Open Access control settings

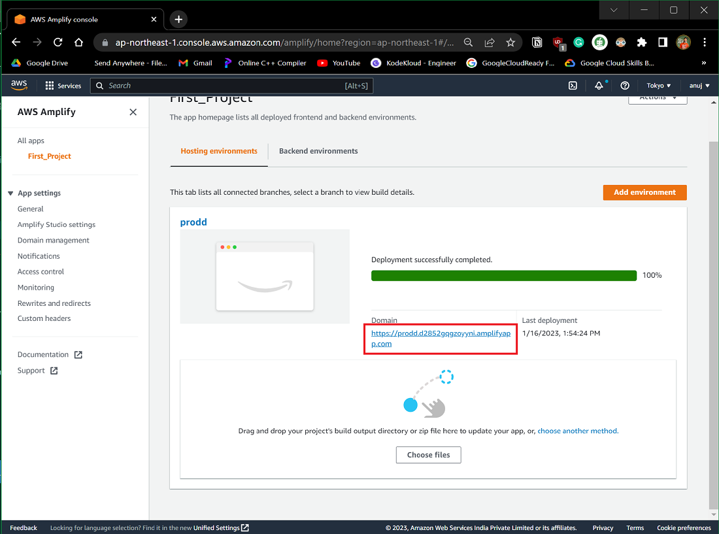(41, 272)
